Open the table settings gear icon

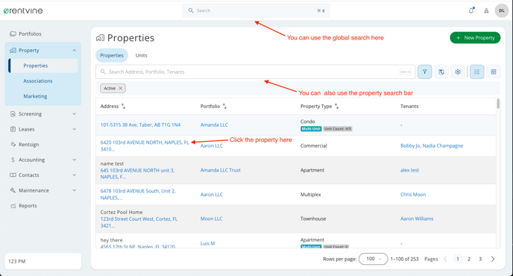(x=458, y=72)
